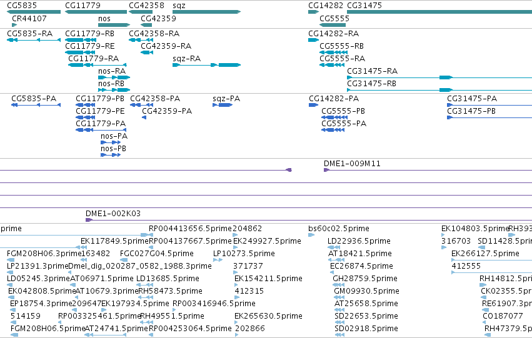
Task: Click protein label CG11779-PA
Action: click(101, 124)
